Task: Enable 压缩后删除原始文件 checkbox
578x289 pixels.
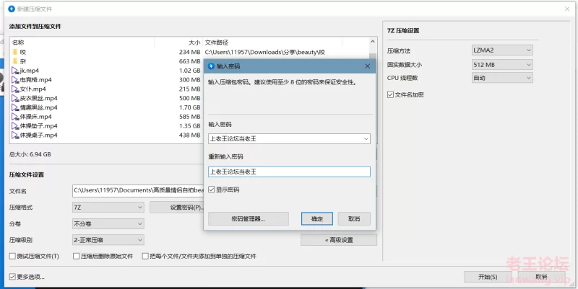Action: coord(77,256)
